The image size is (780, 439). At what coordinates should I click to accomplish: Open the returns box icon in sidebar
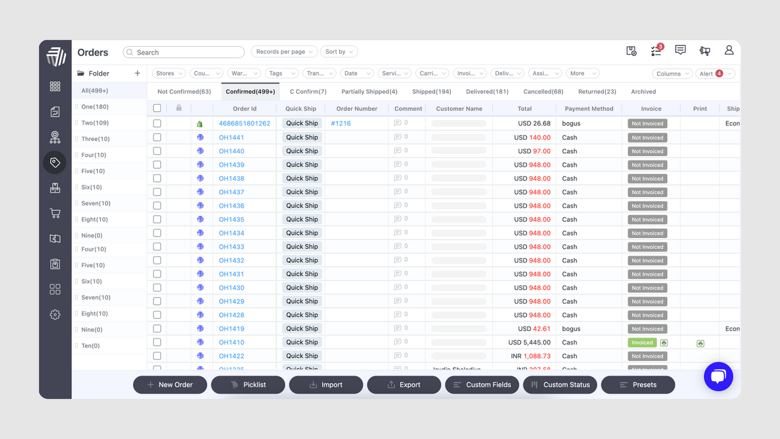pyautogui.click(x=55, y=239)
